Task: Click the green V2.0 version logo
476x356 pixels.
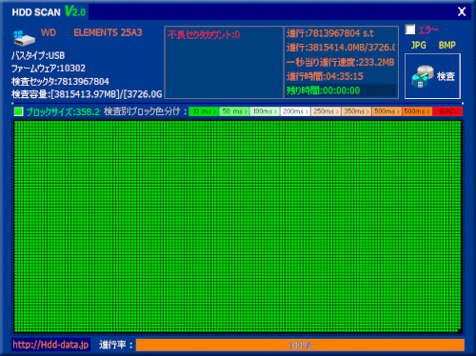Action: point(75,11)
